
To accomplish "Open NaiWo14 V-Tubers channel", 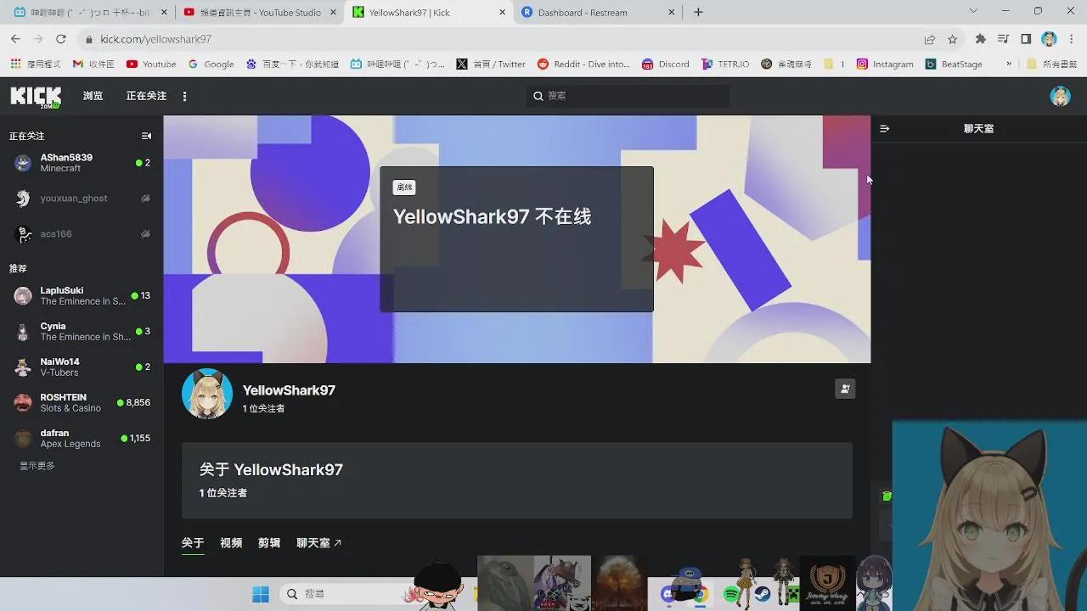I will point(82,367).
